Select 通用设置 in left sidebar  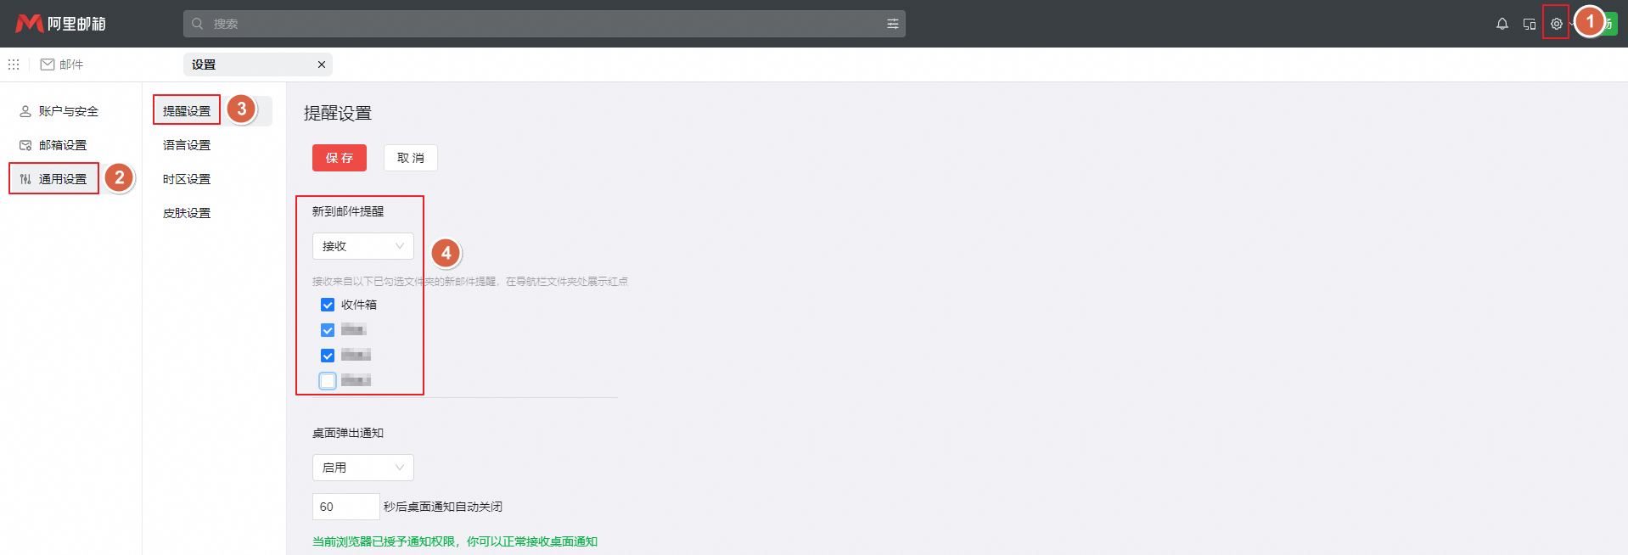pyautogui.click(x=62, y=179)
